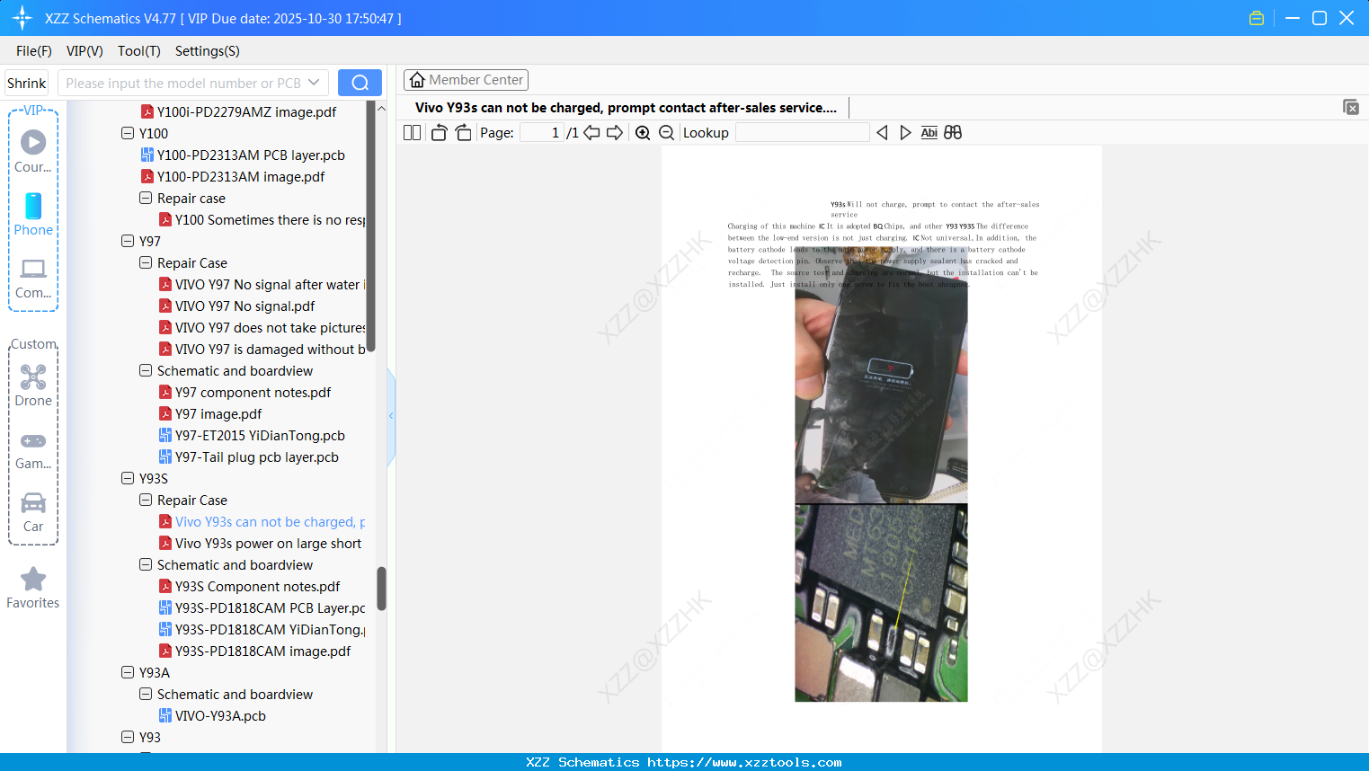Collapse the Repair Case section under Y97

point(146,262)
